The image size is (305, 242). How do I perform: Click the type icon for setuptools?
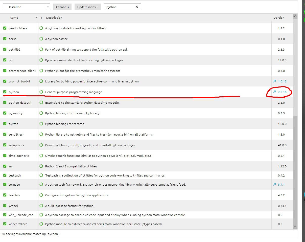41,145
